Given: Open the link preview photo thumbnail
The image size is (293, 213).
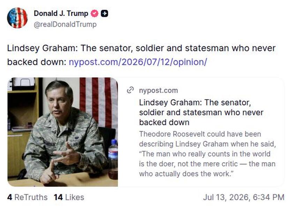Looking at the screenshot, I should [x=62, y=132].
